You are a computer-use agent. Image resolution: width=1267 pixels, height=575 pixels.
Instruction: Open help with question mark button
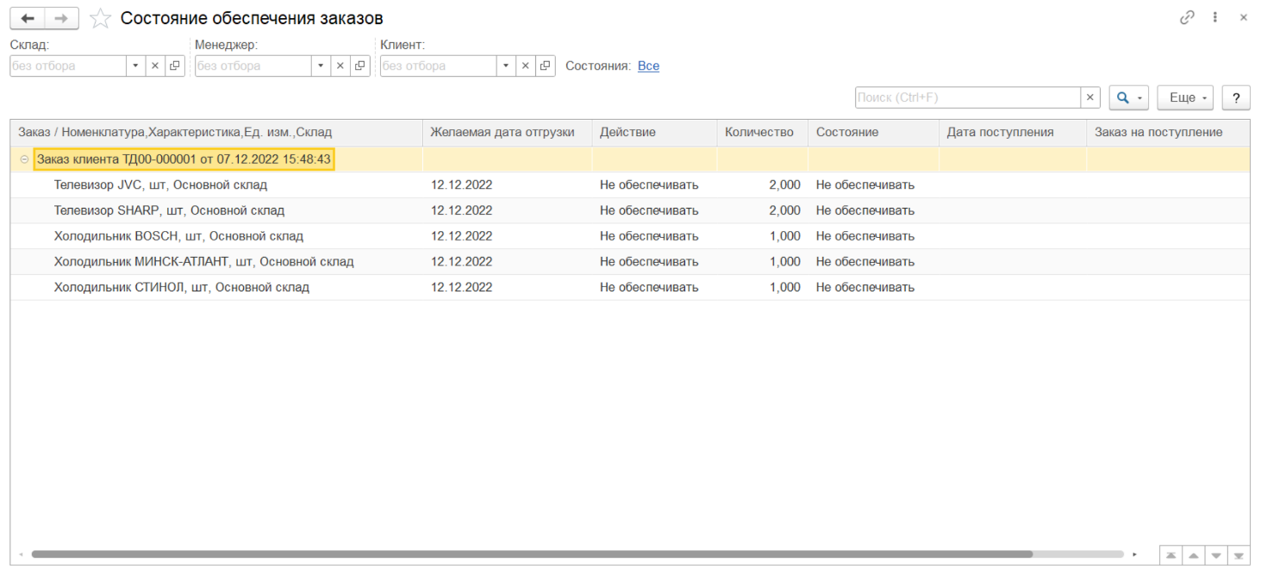[x=1236, y=97]
